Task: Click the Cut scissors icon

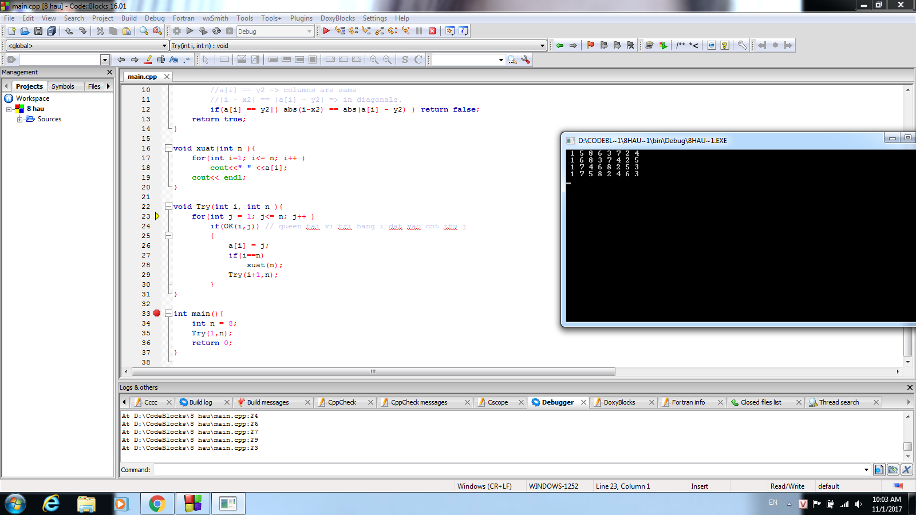Action: (100, 31)
